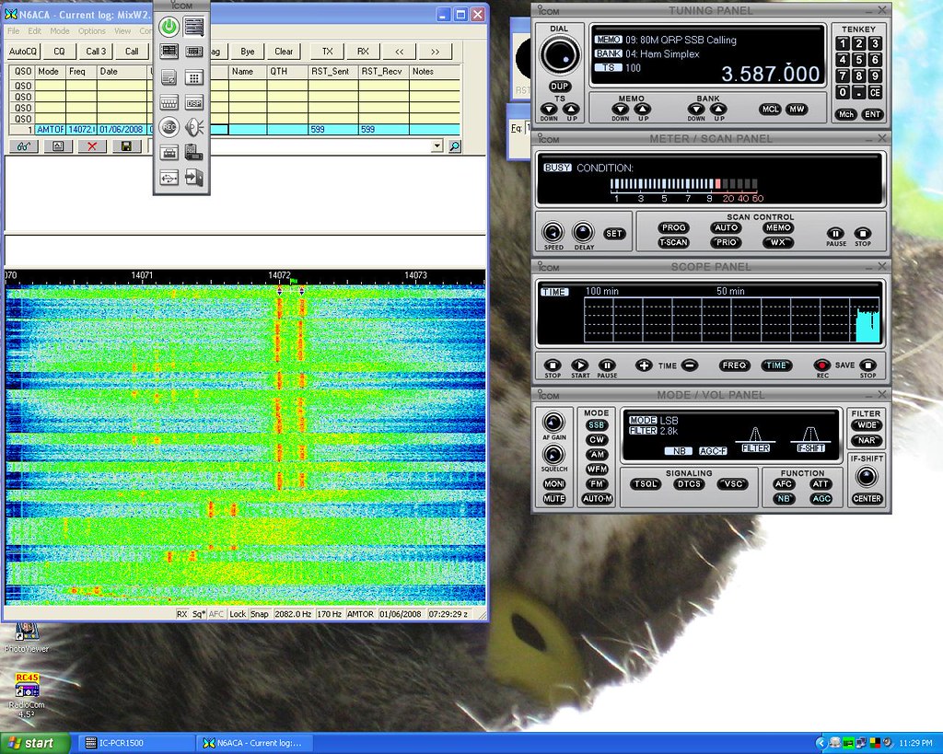Toggle AM mode button
Image resolution: width=943 pixels, height=754 pixels.
tap(596, 455)
